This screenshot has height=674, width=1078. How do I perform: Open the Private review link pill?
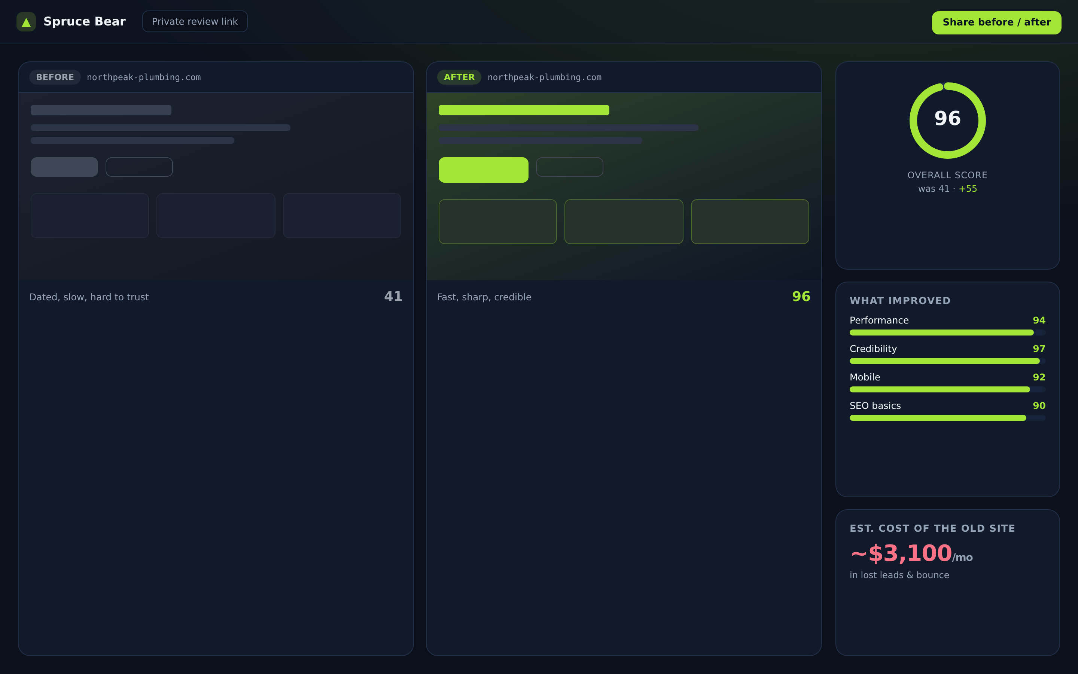[195, 21]
